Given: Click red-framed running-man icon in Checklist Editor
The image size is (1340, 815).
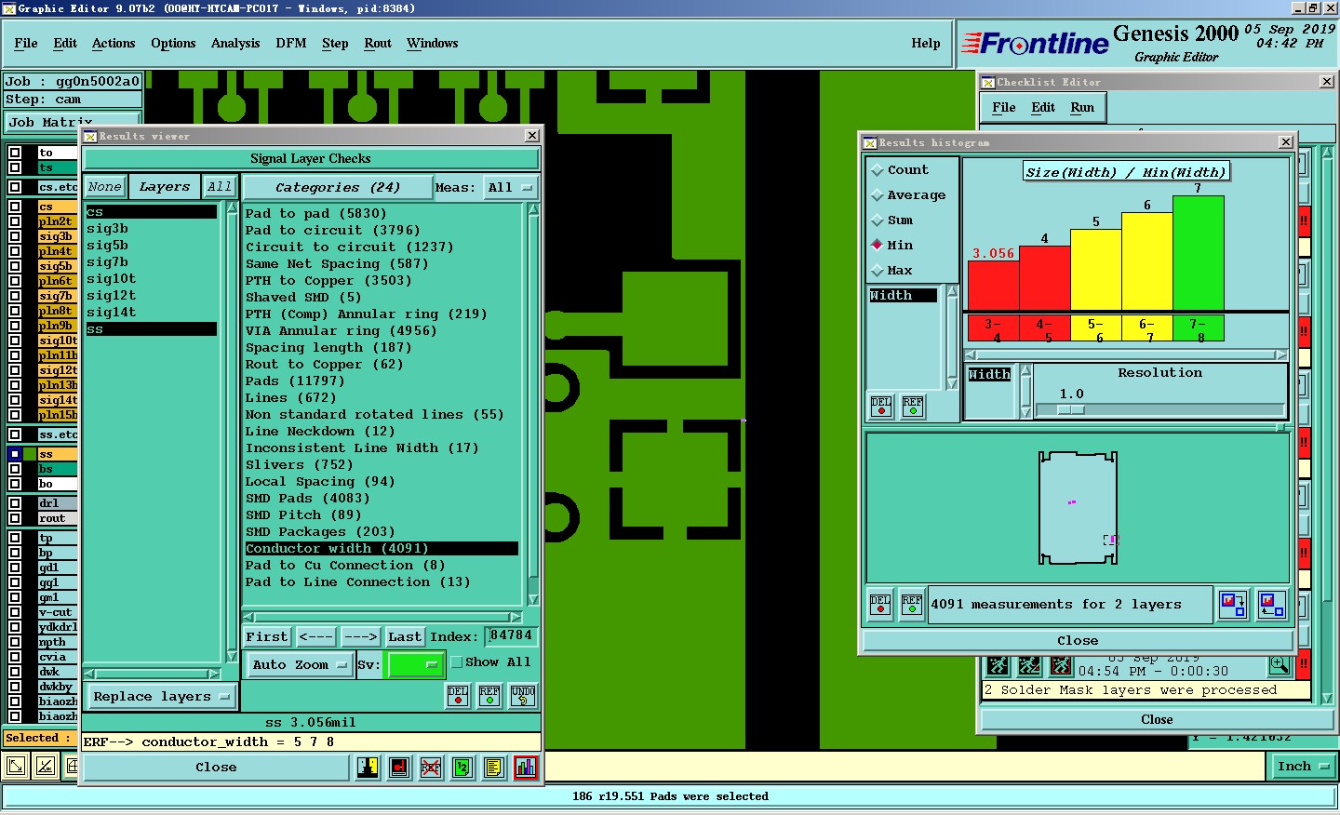Looking at the screenshot, I should pyautogui.click(x=1061, y=665).
